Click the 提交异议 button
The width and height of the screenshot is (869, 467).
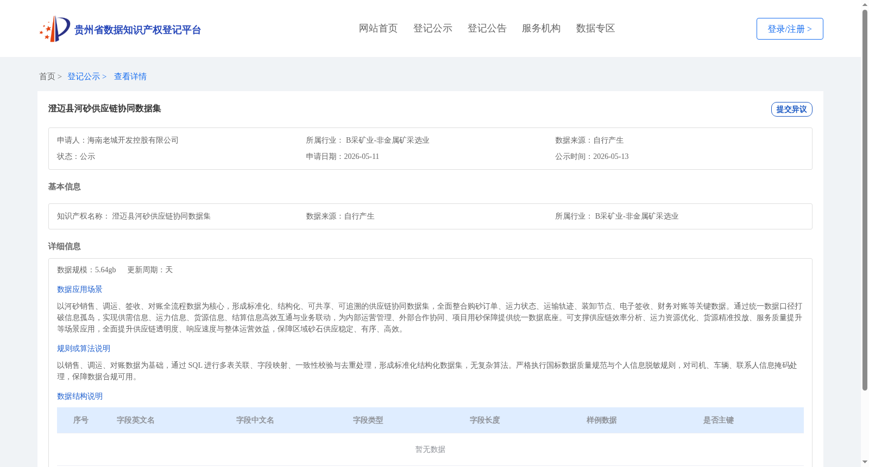tap(791, 109)
